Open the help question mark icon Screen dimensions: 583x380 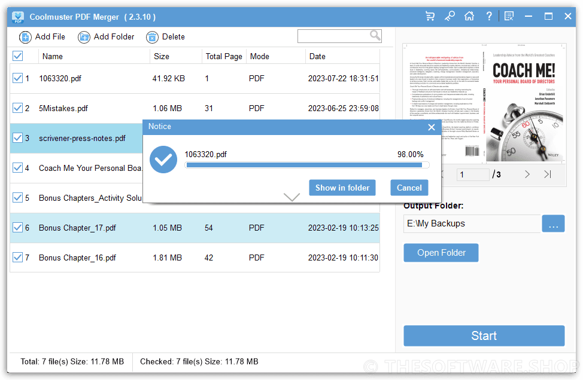[x=489, y=16]
